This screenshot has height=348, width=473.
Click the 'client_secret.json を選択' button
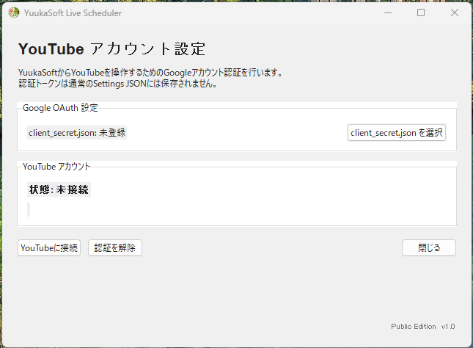point(397,133)
